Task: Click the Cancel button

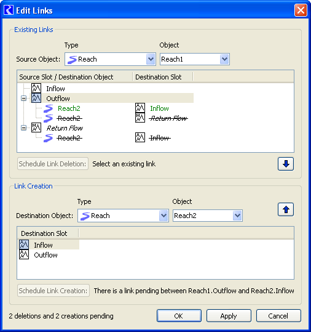Action: pos(278,316)
